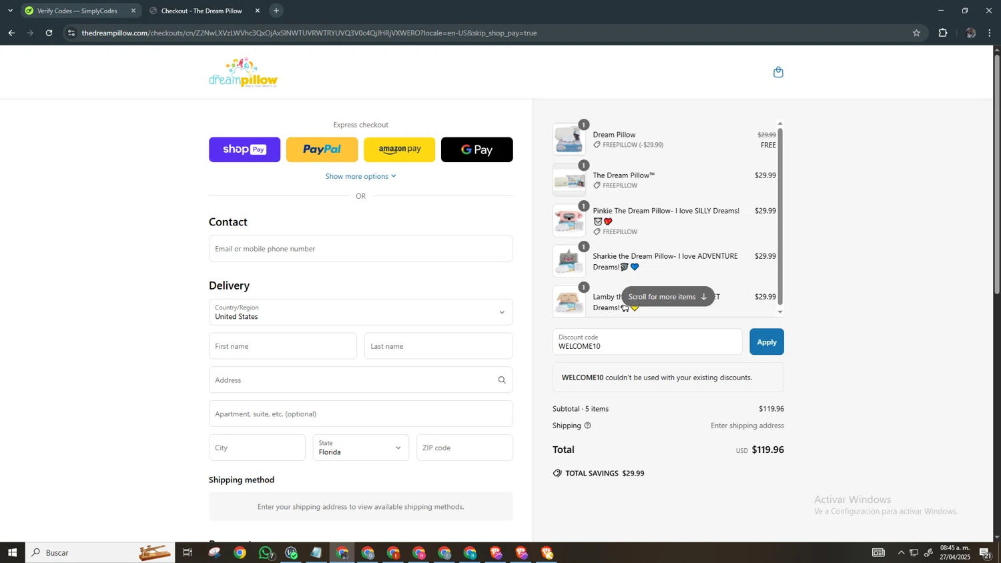1001x563 pixels.
Task: Open the State dropdown showing Florida
Action: coord(360,448)
